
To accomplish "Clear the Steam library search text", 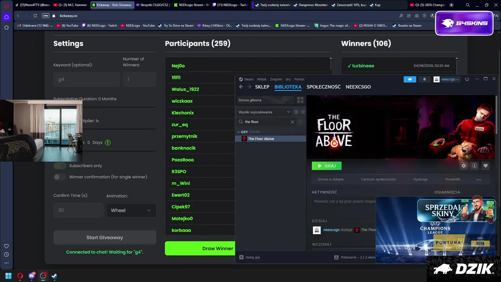I will (x=292, y=122).
